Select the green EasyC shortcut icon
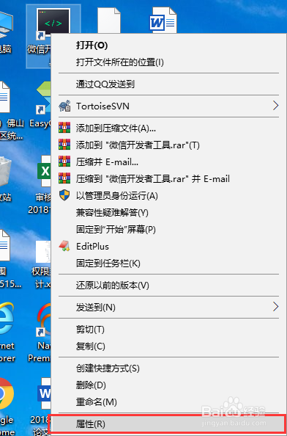Screen dimensions: 287x436 pos(44,98)
